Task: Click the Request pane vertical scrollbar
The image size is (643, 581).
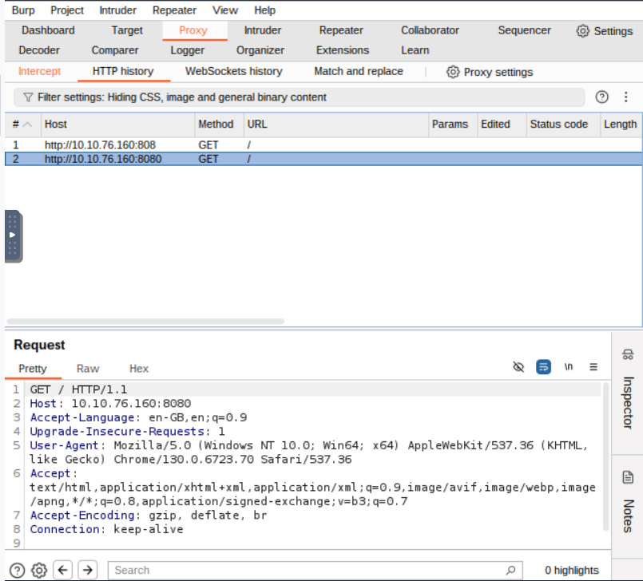Action: tap(605, 457)
